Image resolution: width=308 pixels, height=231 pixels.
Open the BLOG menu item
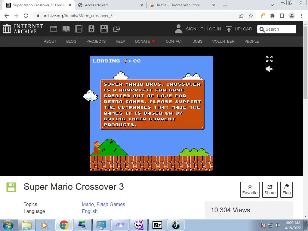pyautogui.click(x=71, y=42)
